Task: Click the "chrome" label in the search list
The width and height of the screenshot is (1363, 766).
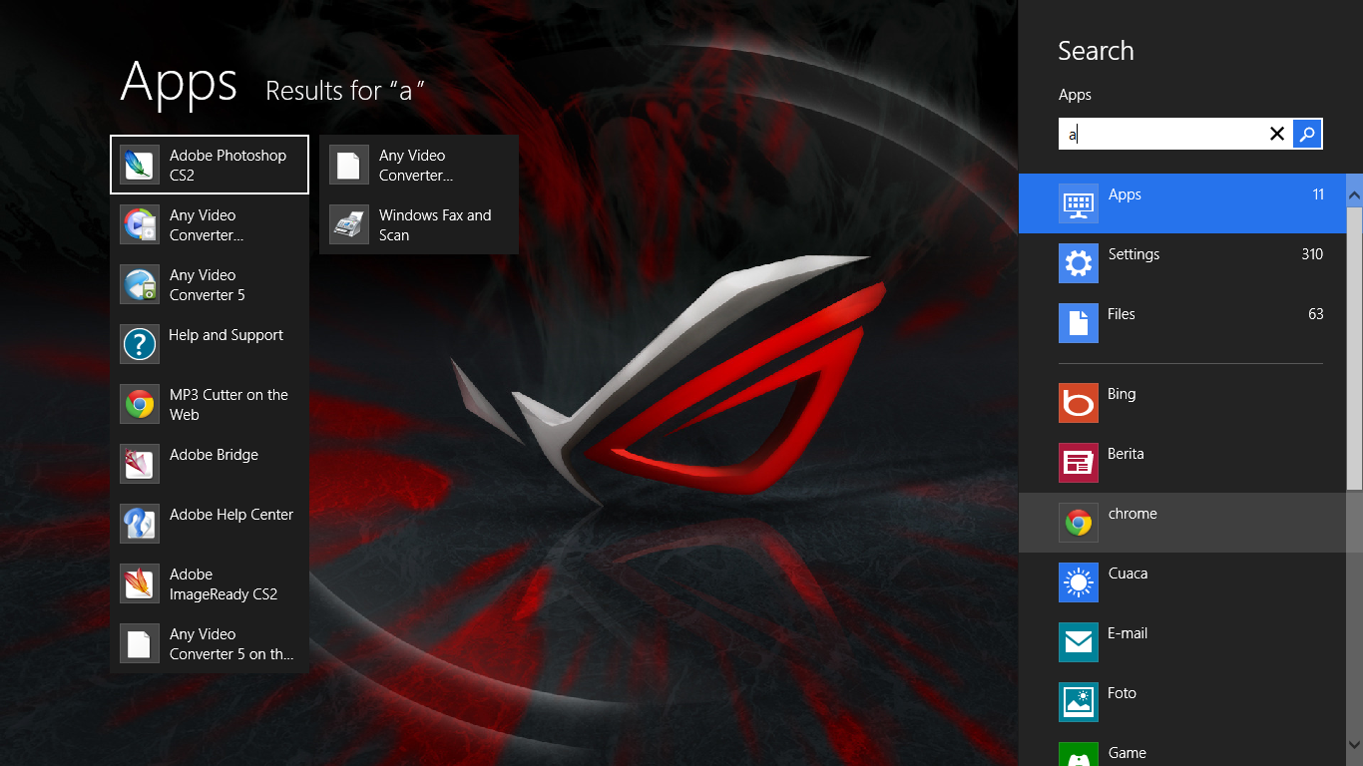Action: coord(1133,514)
